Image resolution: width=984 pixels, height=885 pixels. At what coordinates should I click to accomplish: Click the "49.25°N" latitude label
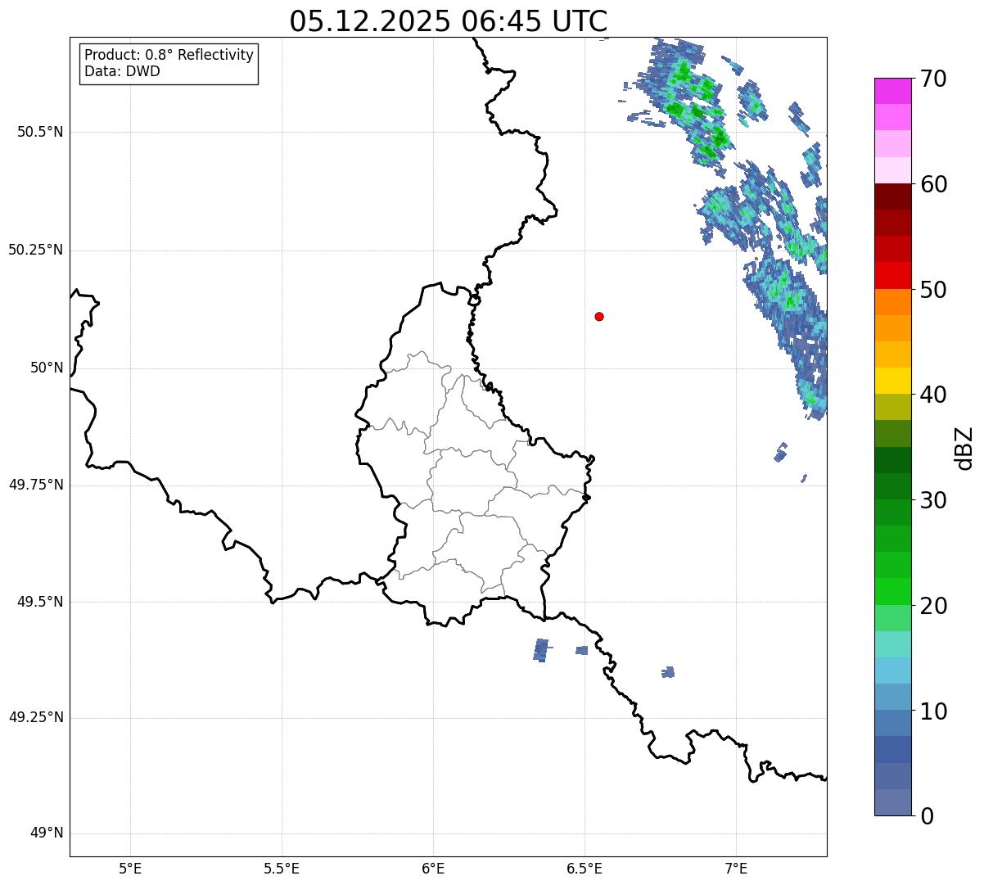coord(36,717)
